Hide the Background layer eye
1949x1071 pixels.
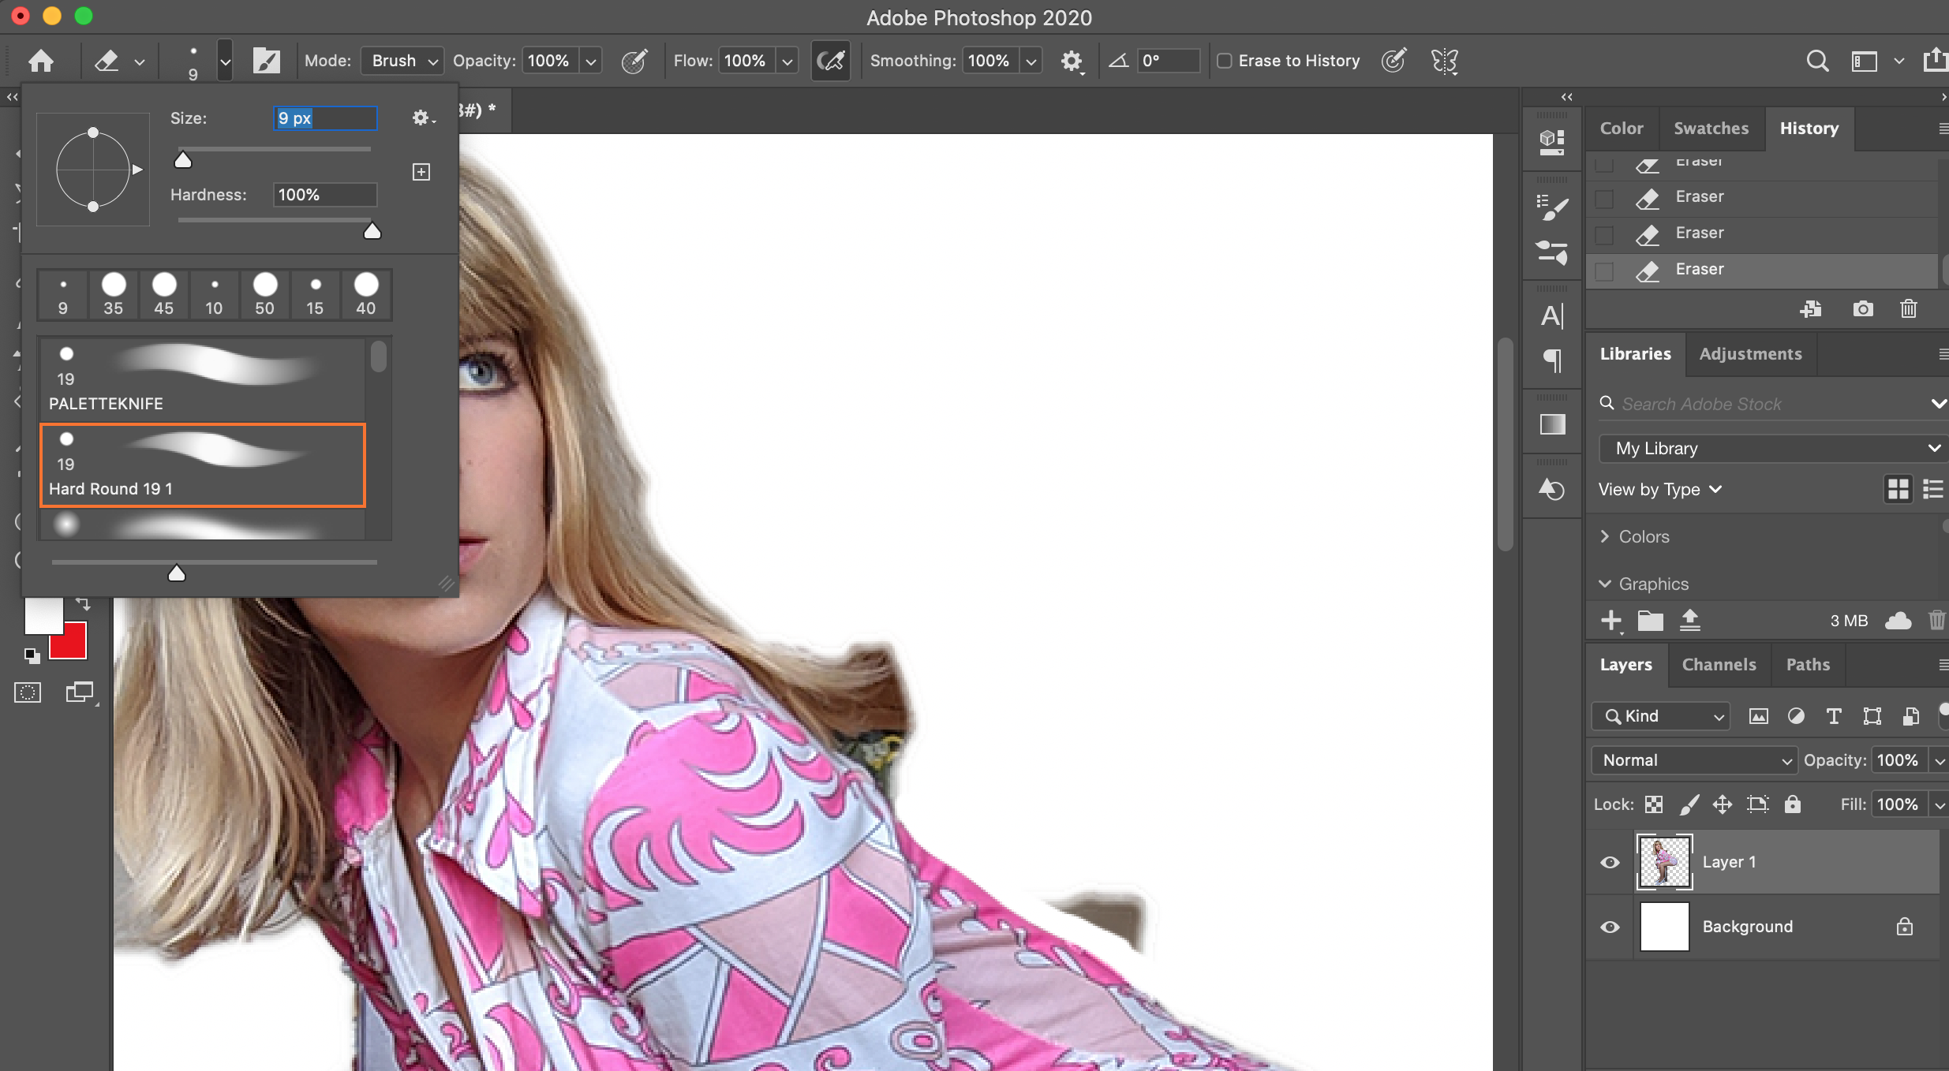[x=1610, y=927]
